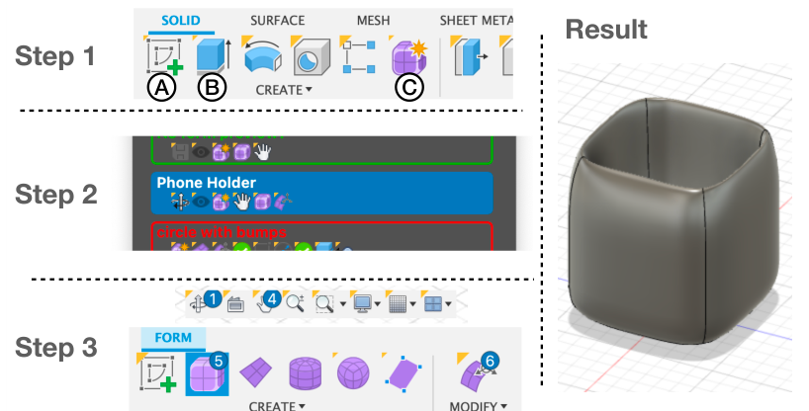Screen dimensions: 809x411
Task: Select the Sphere form tool
Action: pyautogui.click(x=353, y=373)
